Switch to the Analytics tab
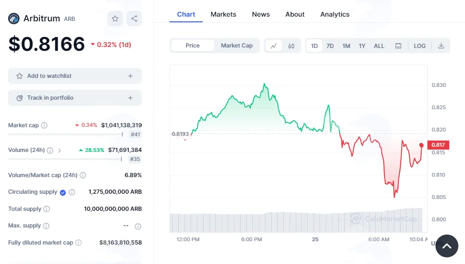Viewport: 465px width, 264px height. point(335,14)
